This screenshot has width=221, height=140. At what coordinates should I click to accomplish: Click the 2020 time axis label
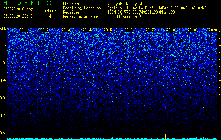(x=213, y=30)
